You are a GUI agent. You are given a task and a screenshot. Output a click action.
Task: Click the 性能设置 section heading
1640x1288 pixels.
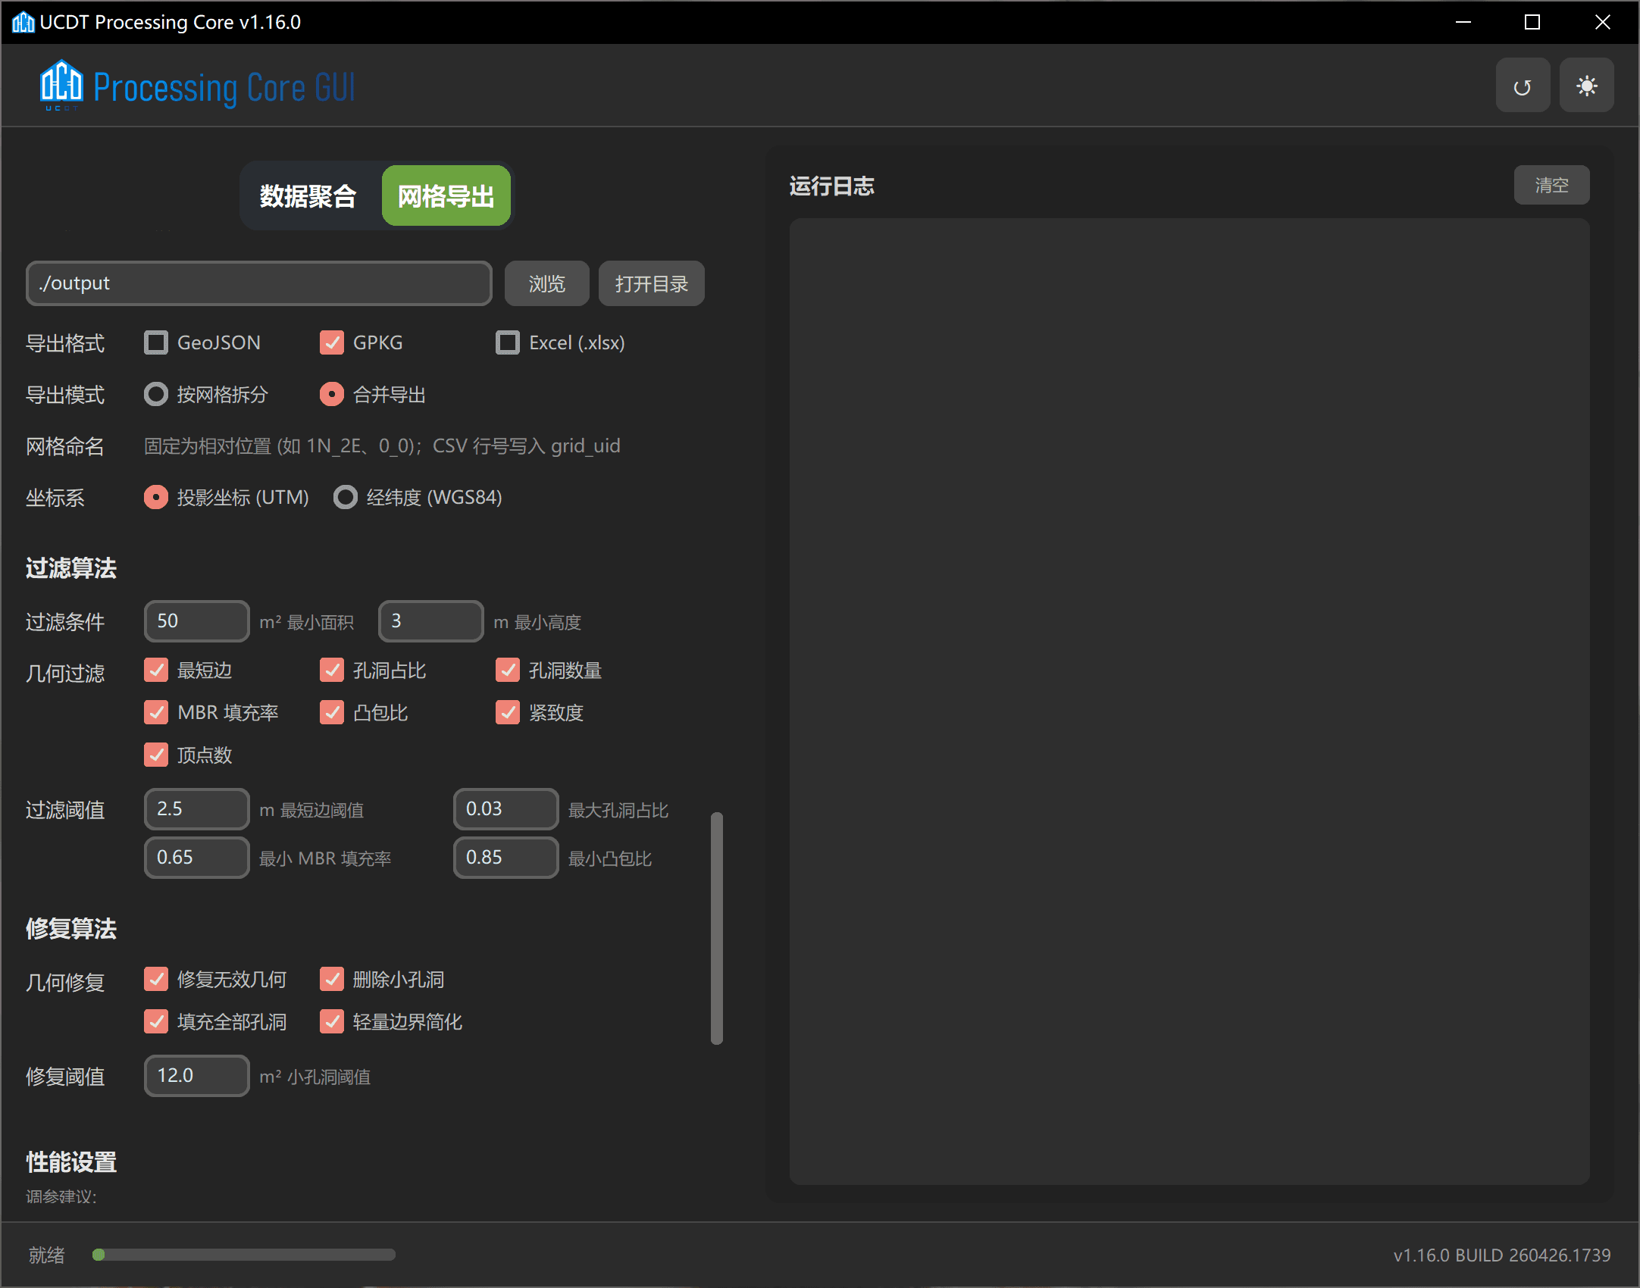[x=71, y=1162]
